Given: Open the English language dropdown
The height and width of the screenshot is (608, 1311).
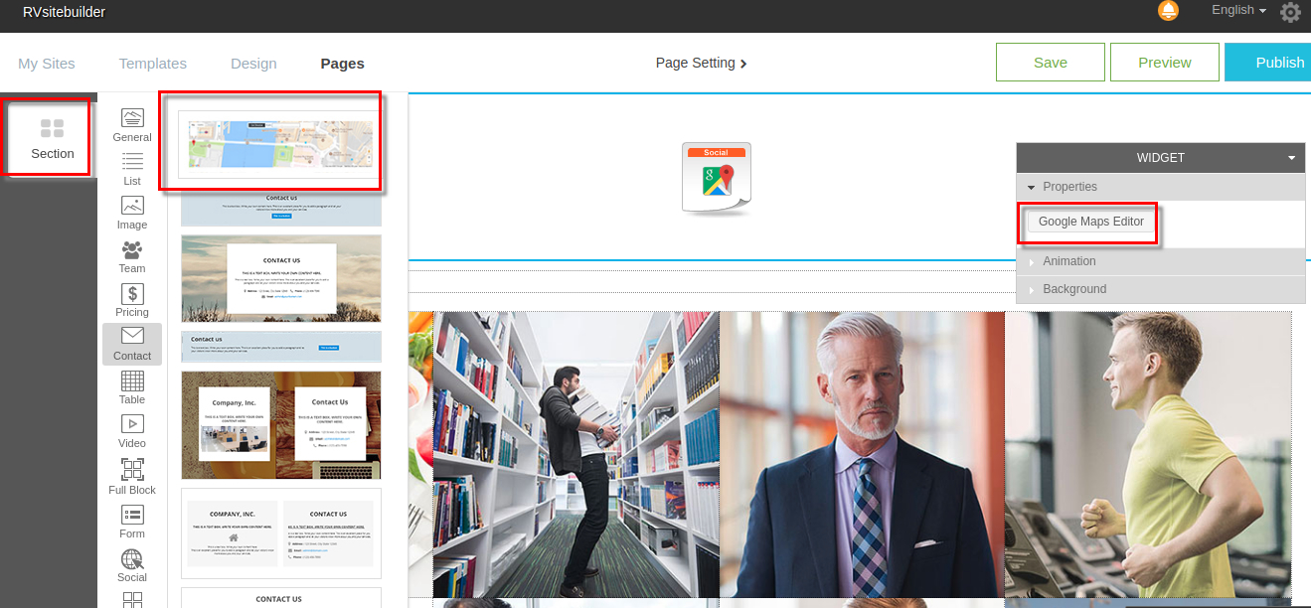Looking at the screenshot, I should pyautogui.click(x=1238, y=10).
